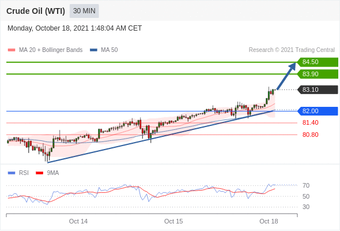Click the 83.90 green resistance label

(x=318, y=74)
